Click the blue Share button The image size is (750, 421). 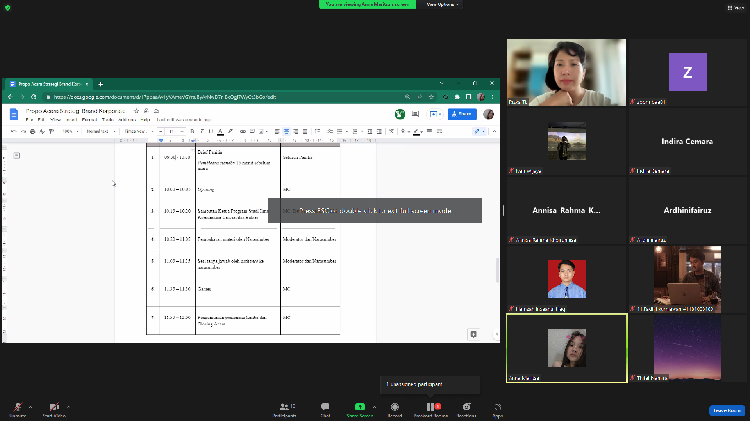(462, 114)
